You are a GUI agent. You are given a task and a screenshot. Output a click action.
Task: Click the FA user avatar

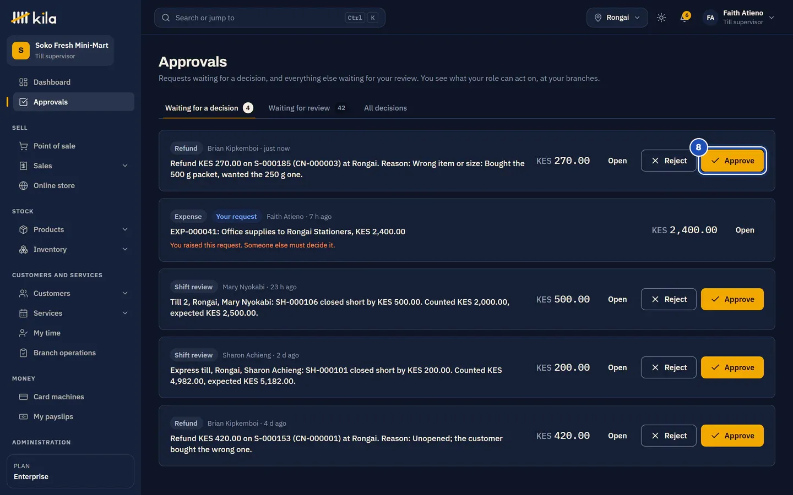pyautogui.click(x=710, y=18)
